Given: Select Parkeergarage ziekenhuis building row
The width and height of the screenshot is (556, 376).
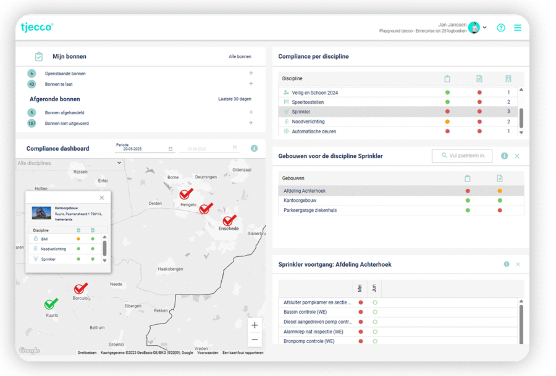Looking at the screenshot, I should [x=401, y=210].
